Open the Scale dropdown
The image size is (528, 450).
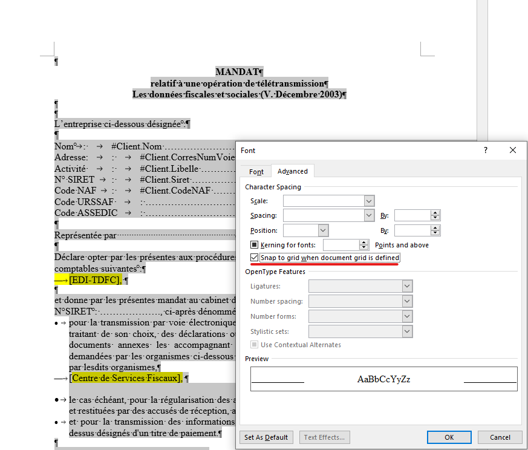click(x=369, y=201)
